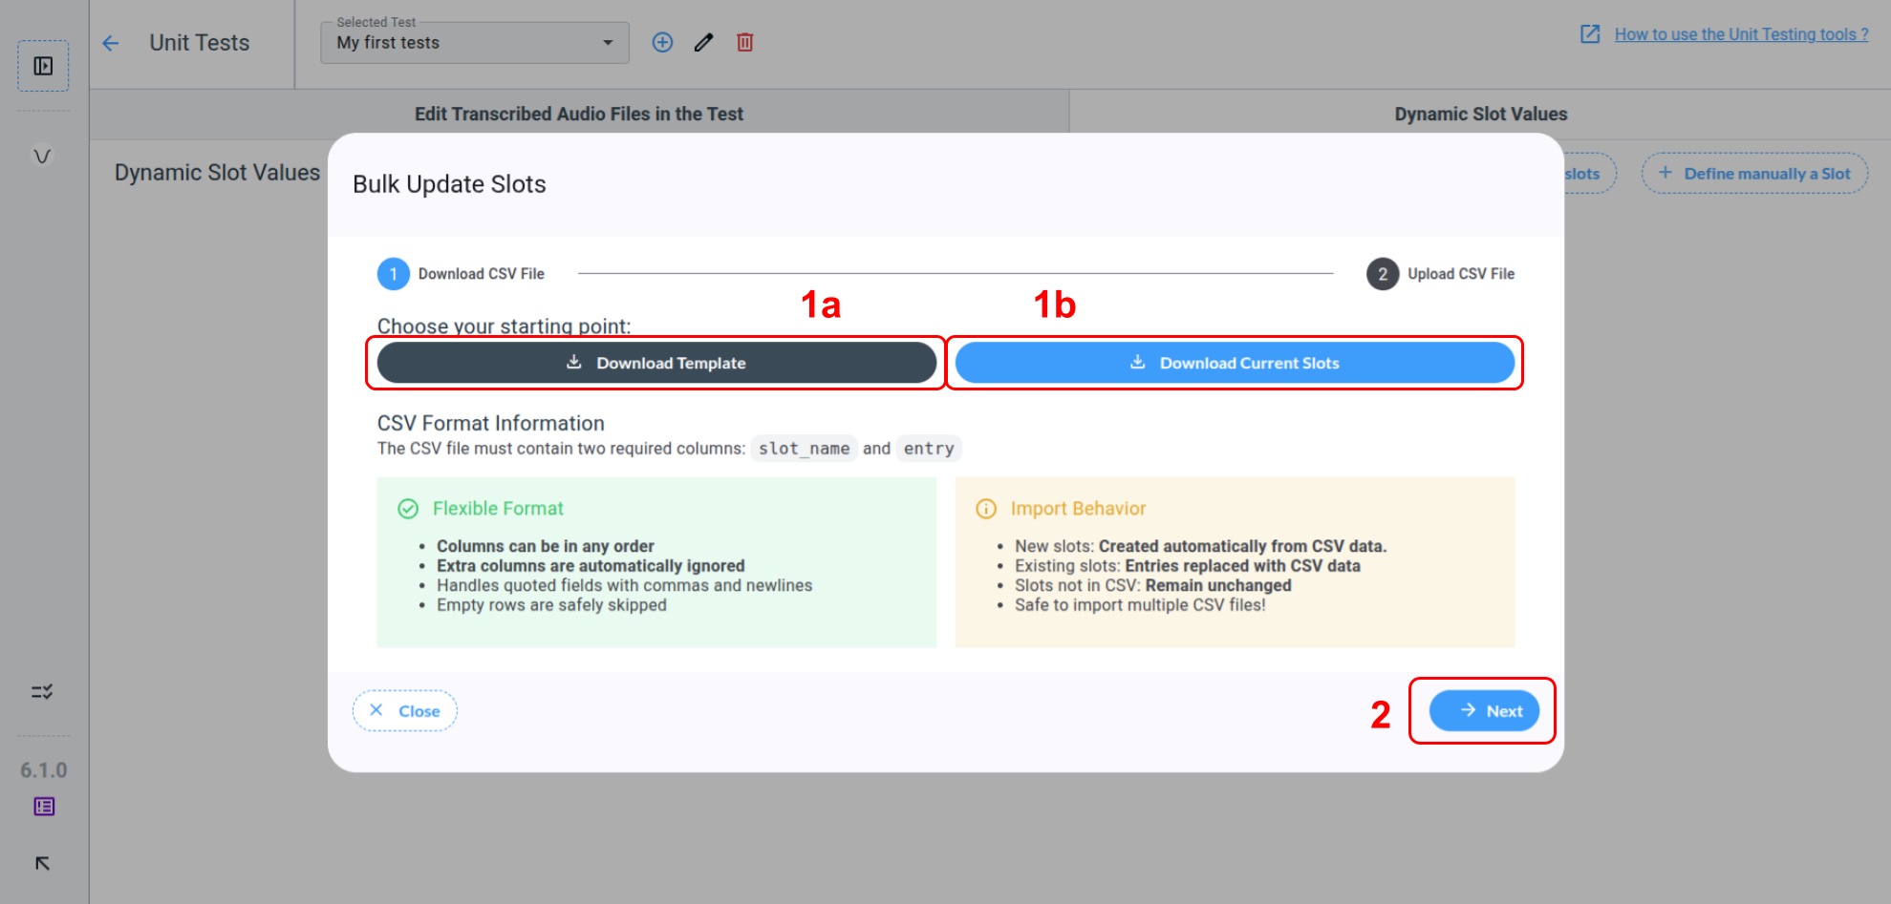Create a new test with the plus icon

click(x=662, y=42)
